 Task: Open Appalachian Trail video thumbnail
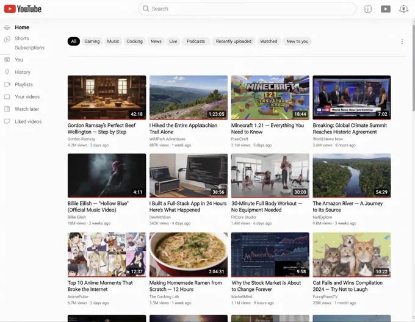(189, 98)
